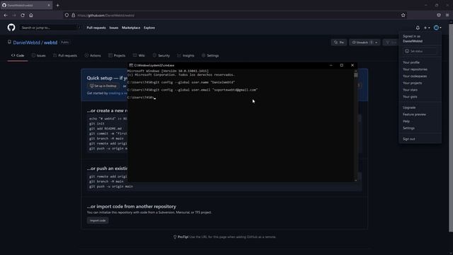Select Your stars in user menu

[x=410, y=90]
